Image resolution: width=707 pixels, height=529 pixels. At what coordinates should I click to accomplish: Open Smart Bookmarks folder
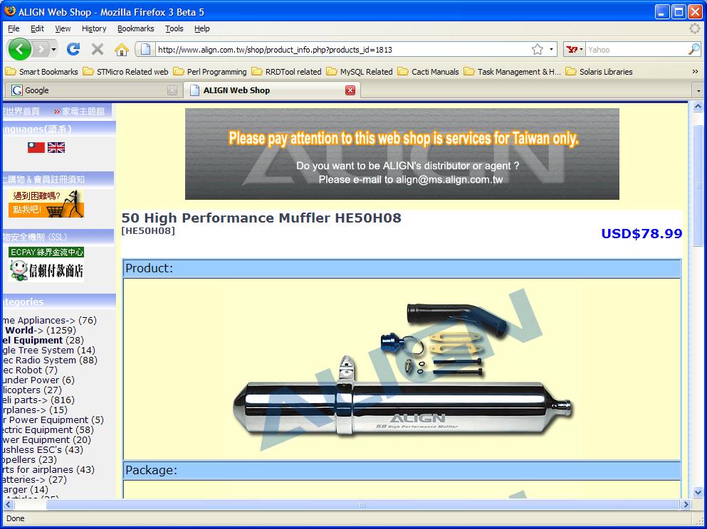(41, 72)
